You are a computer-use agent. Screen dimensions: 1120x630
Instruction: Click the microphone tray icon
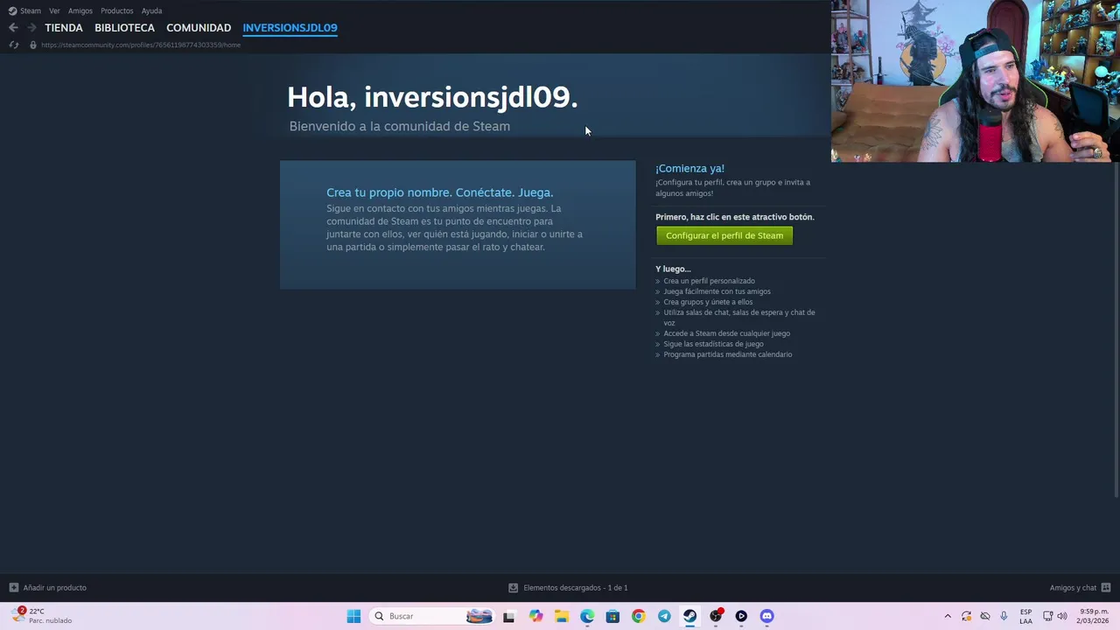pos(1004,616)
